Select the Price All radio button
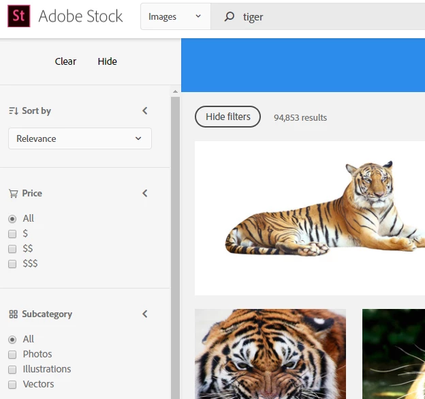Viewport: 425px width, 399px height. [12, 219]
